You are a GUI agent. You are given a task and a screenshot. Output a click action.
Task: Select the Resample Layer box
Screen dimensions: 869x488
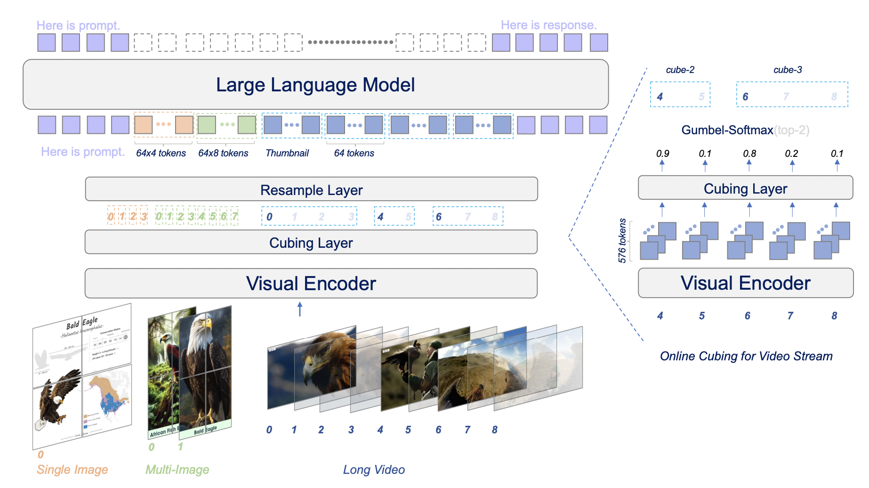[x=311, y=189]
